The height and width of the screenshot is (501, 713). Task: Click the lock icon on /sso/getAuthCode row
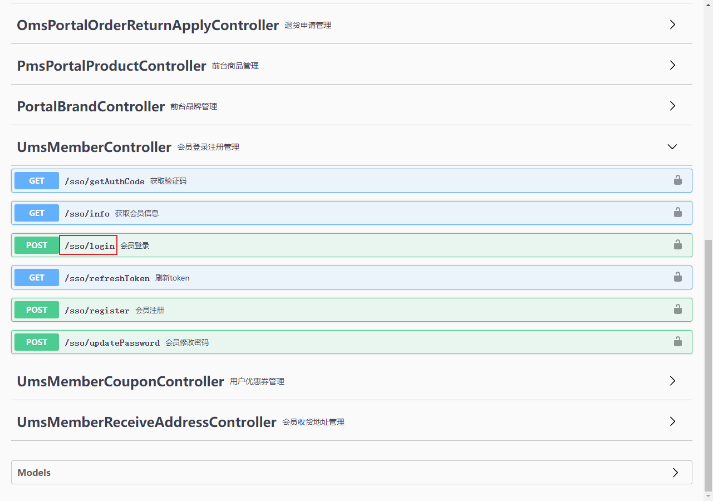[677, 180]
